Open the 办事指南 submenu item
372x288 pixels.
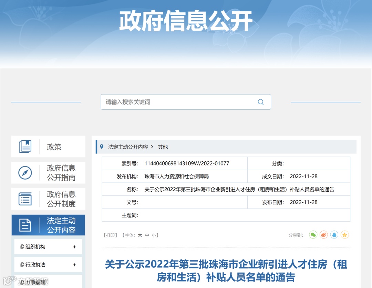click(48, 282)
